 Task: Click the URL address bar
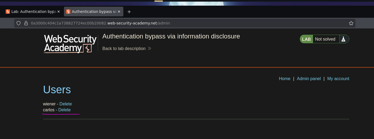tap(185, 23)
